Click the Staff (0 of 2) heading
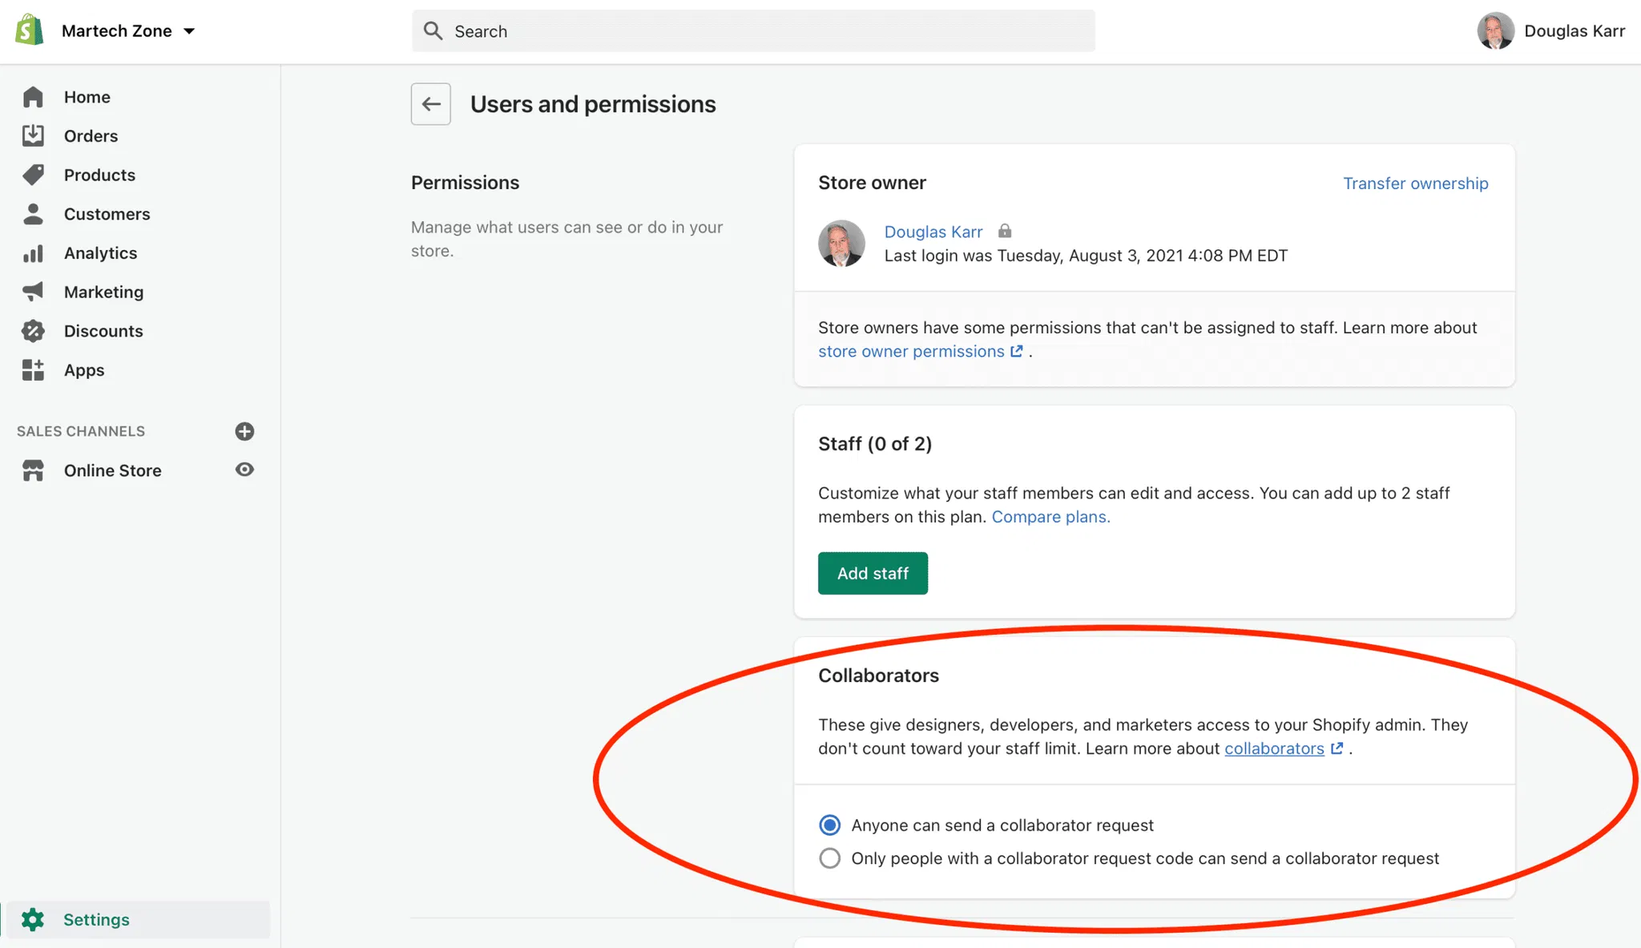 click(x=875, y=444)
